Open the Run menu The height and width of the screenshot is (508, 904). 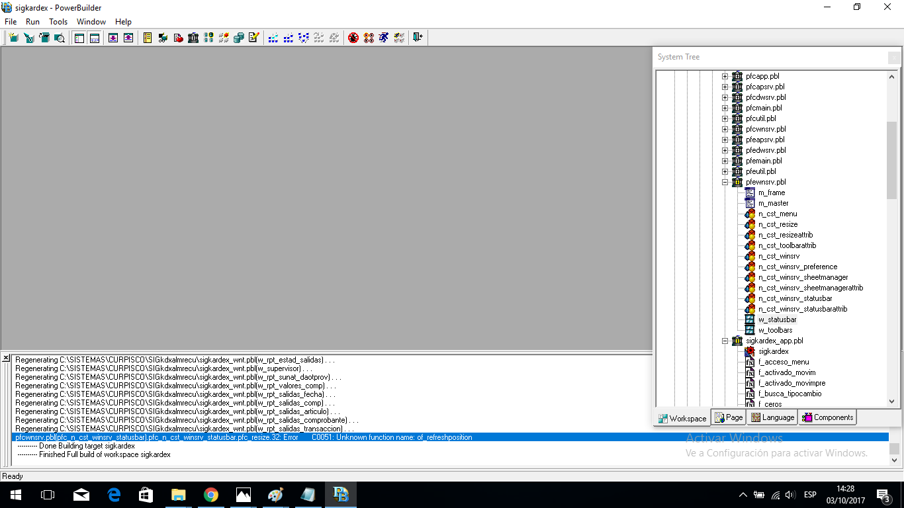click(32, 22)
